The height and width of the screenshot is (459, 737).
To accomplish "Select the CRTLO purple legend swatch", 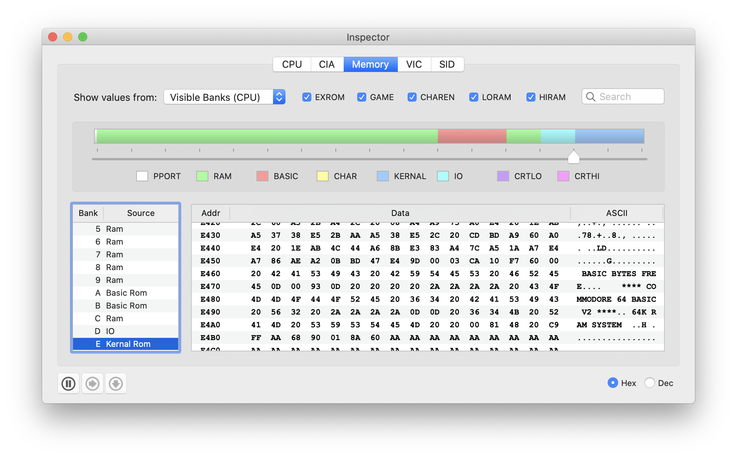I will [503, 176].
